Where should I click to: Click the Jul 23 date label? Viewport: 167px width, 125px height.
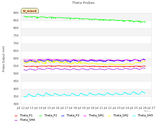pyautogui.click(x=117, y=108)
